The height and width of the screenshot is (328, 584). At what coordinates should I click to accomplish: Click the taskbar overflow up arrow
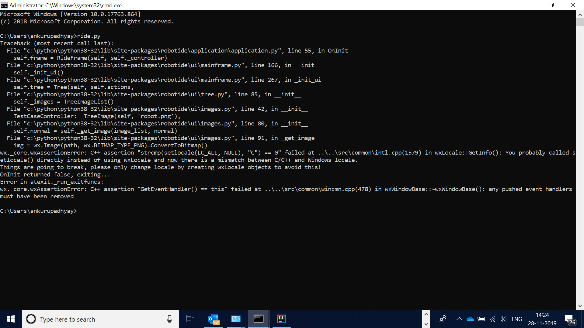[426, 314]
